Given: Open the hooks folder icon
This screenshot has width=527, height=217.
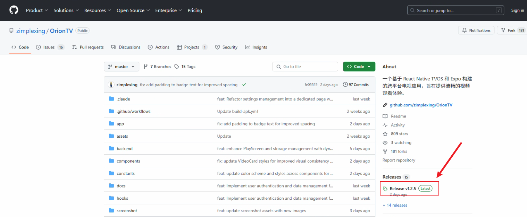Looking at the screenshot, I should pos(111,198).
